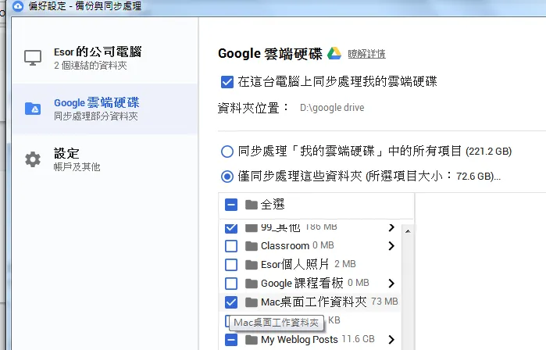Image resolution: width=546 pixels, height=350 pixels.
Task: Select sync everything in 我的雲端硬碟 radio
Action: 227,152
